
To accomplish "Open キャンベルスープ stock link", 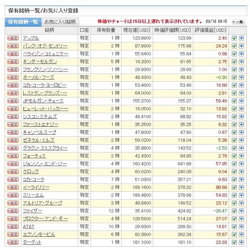I will [x=39, y=132].
